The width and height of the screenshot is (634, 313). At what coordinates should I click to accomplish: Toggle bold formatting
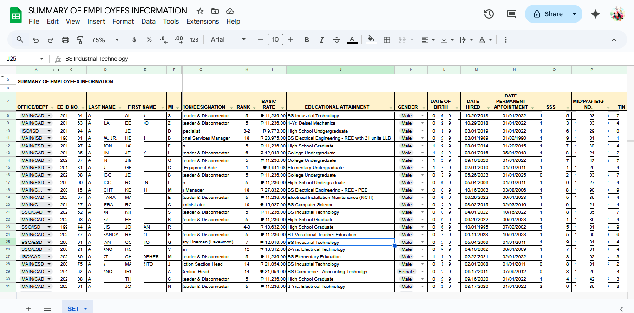coord(307,40)
